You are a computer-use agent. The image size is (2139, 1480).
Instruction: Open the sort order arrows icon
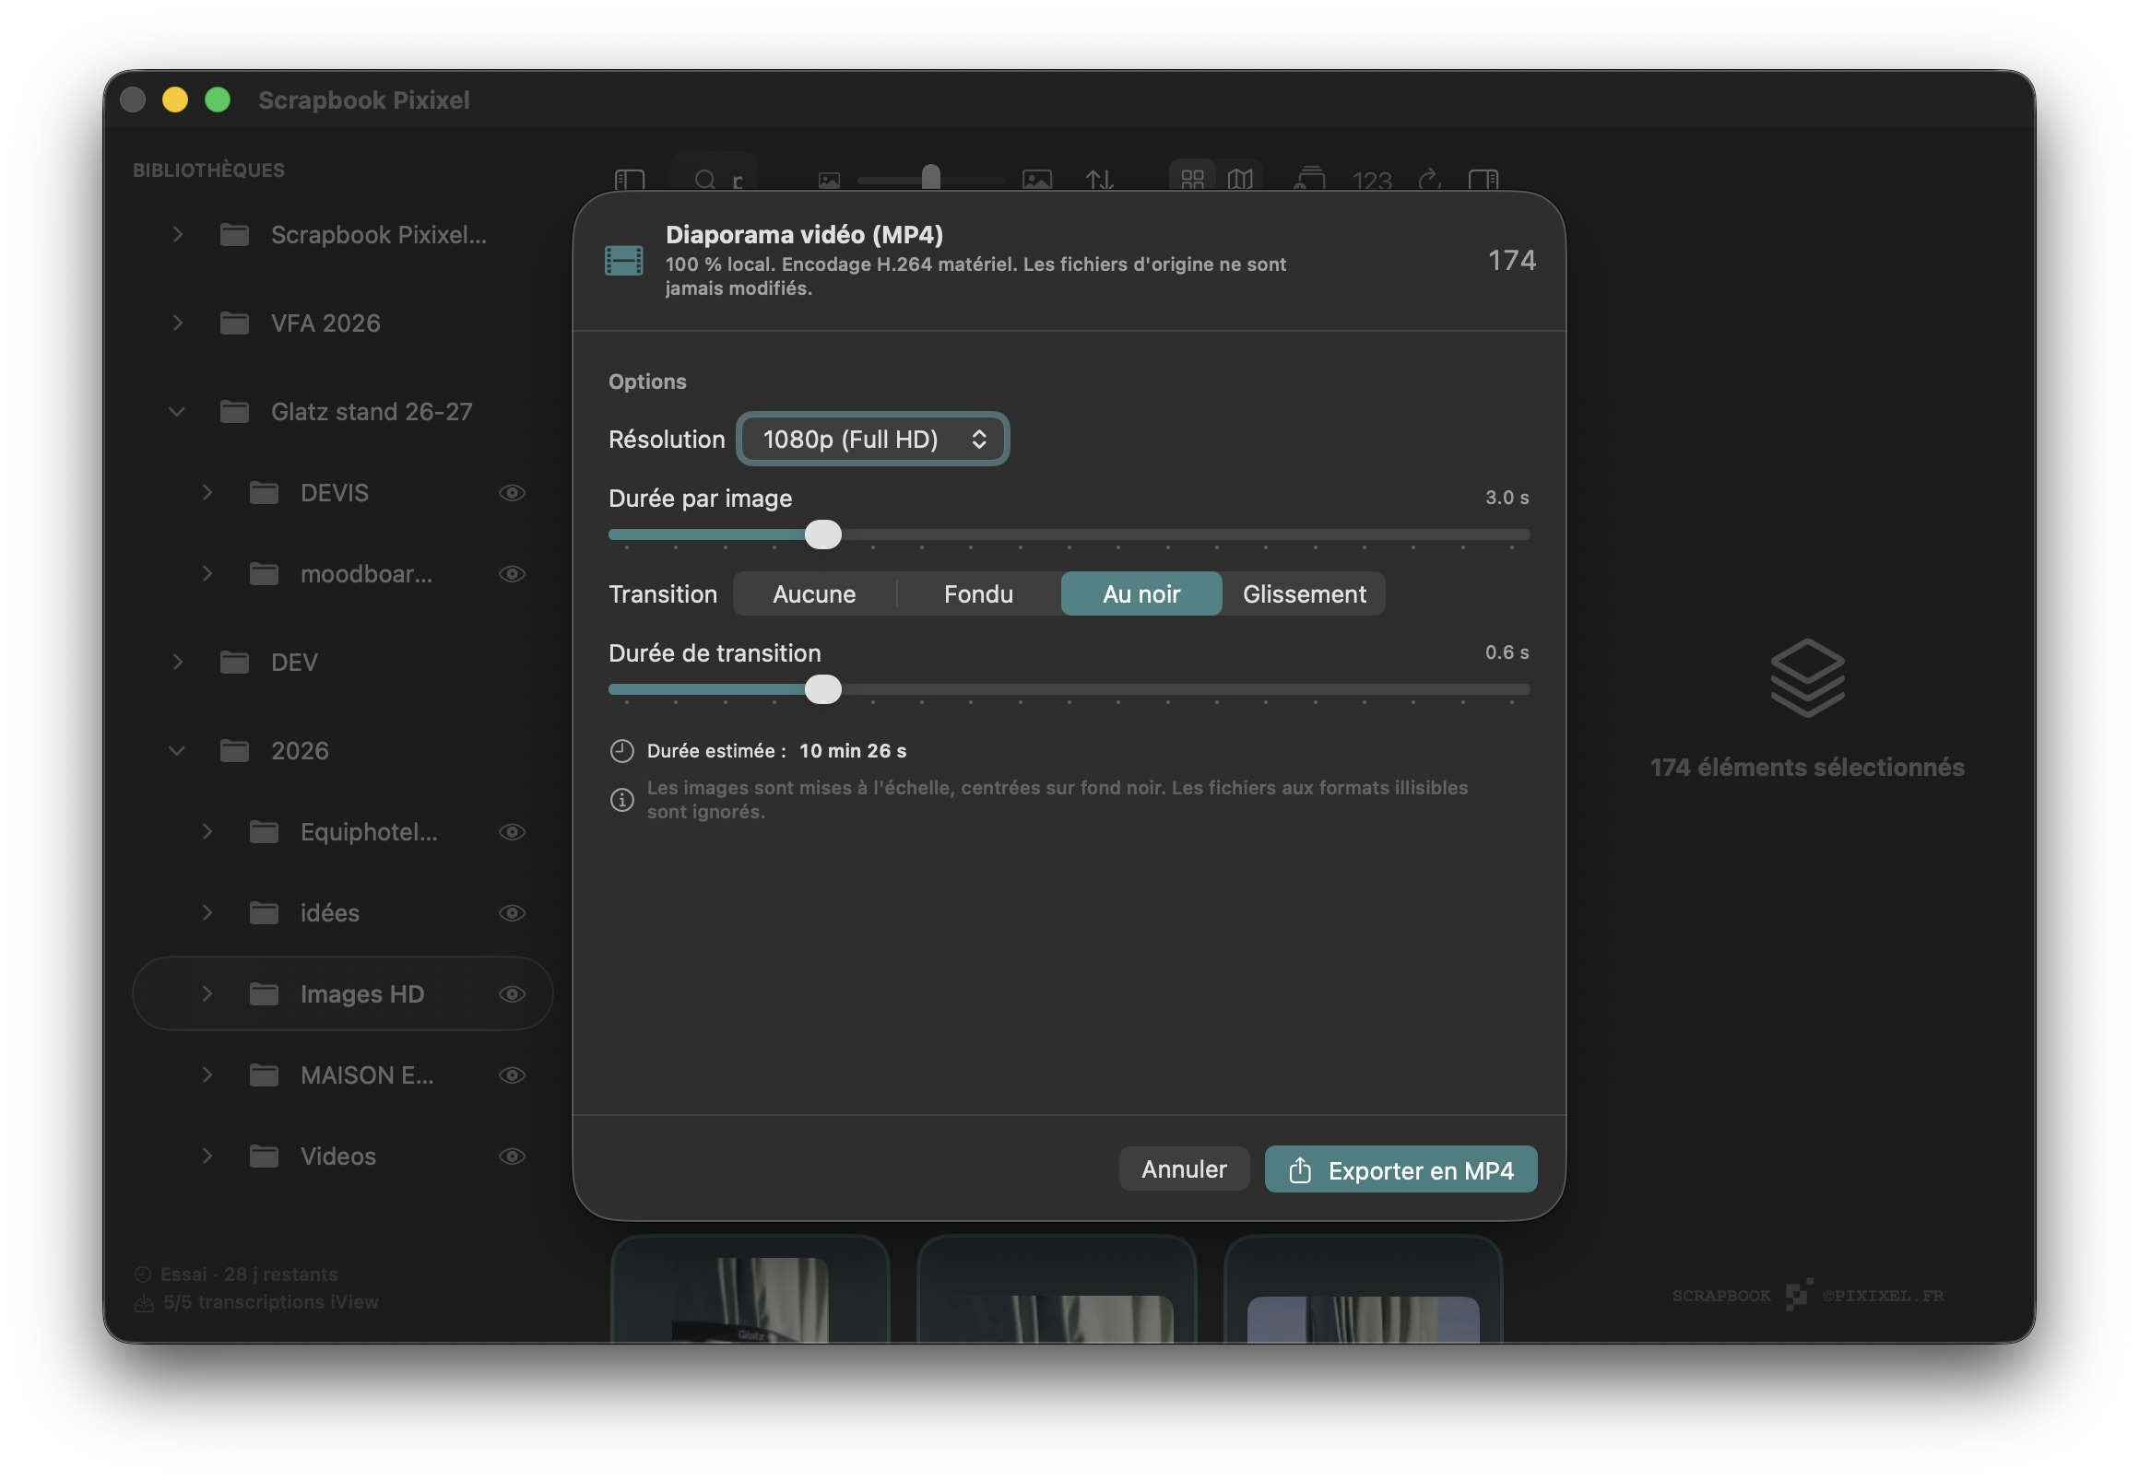[1100, 179]
